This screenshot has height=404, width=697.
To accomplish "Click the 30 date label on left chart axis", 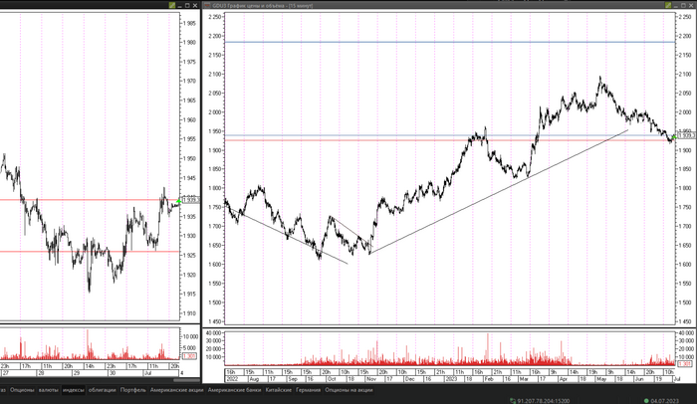I will (x=112, y=373).
